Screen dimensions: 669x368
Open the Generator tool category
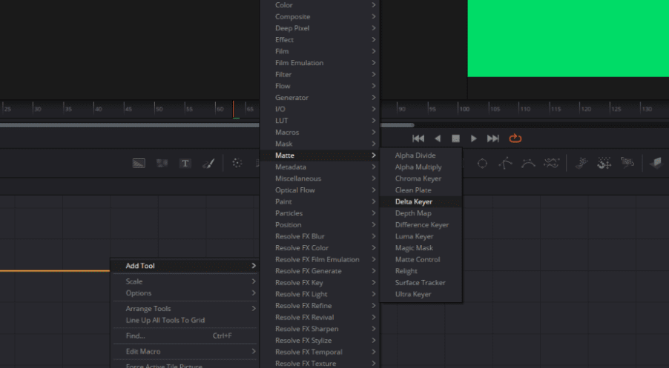pyautogui.click(x=320, y=98)
